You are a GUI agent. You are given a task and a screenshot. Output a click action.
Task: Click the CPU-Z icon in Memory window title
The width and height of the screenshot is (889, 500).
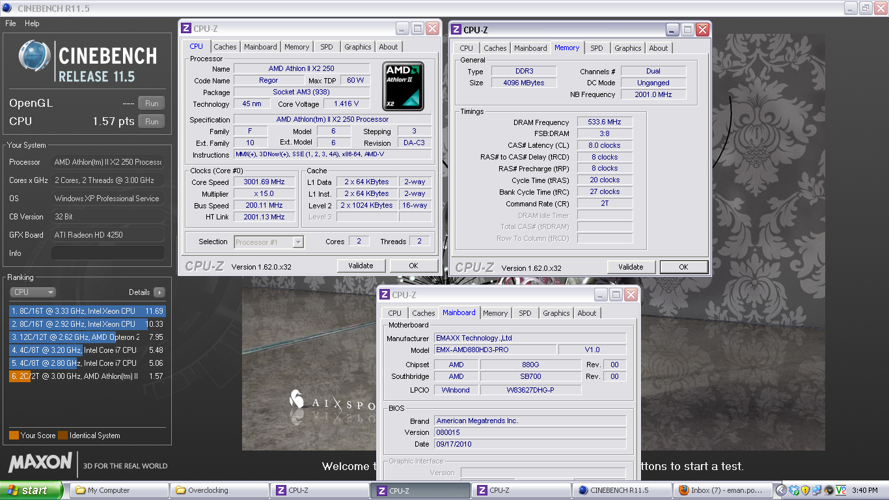[x=456, y=29]
